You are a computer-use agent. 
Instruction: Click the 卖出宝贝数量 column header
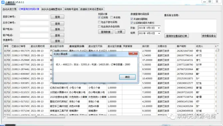click(x=114, y=46)
